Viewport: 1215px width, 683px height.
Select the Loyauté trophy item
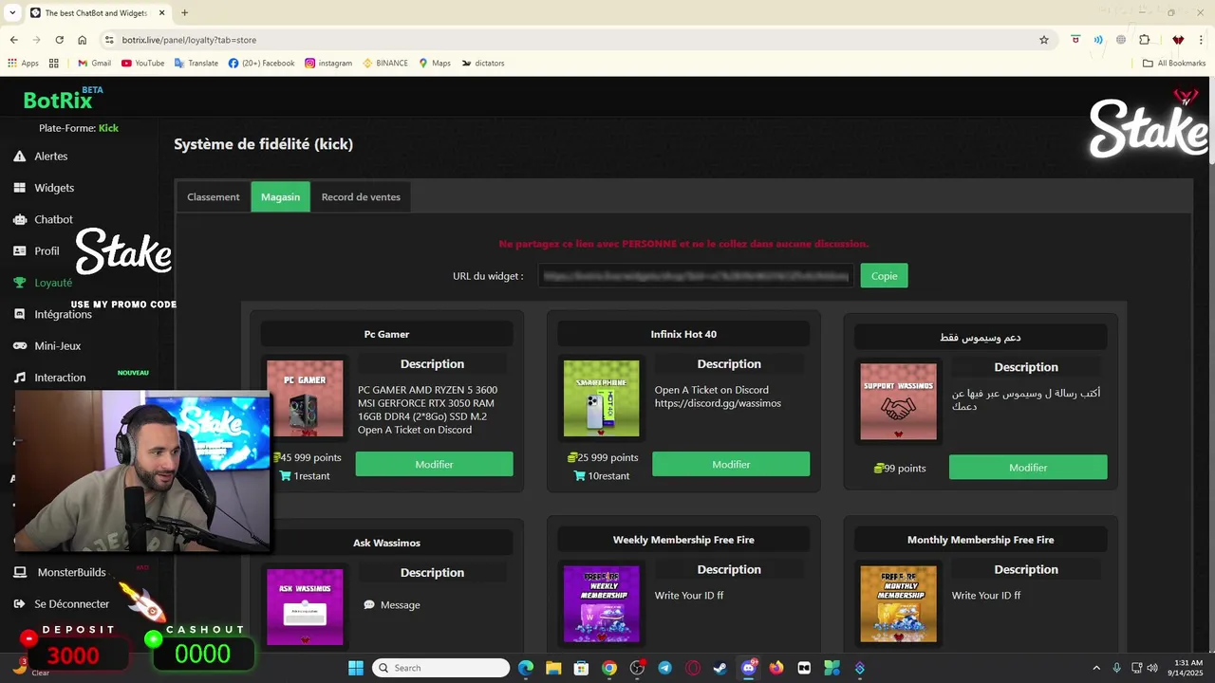44,283
